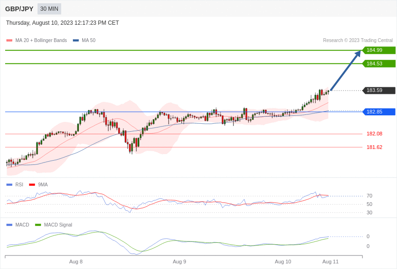Click the GBP/JPY symbol title
This screenshot has width=397, height=269.
(19, 9)
